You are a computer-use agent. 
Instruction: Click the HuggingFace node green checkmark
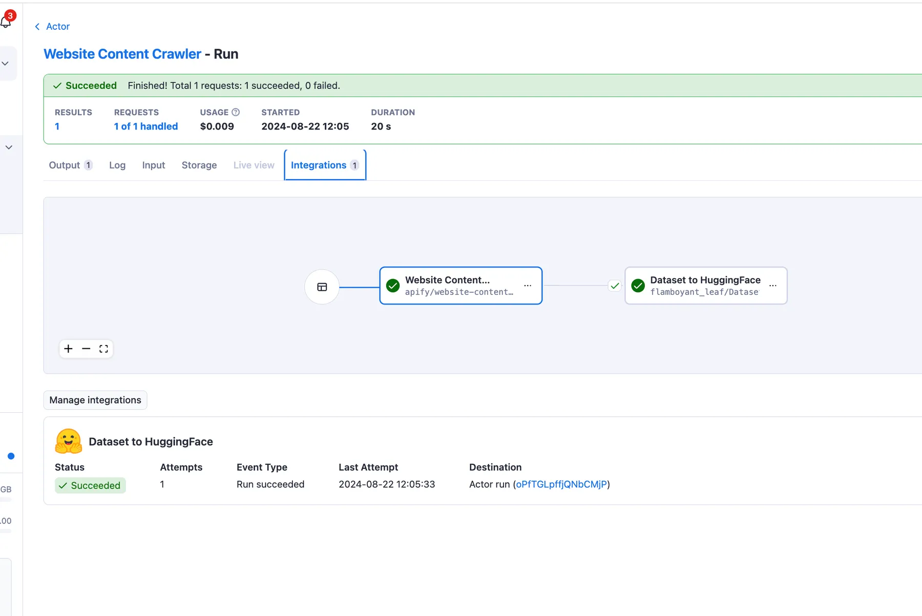pyautogui.click(x=638, y=286)
